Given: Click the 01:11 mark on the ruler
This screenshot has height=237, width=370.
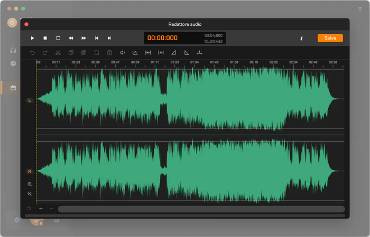Looking at the screenshot, I should point(155,62).
